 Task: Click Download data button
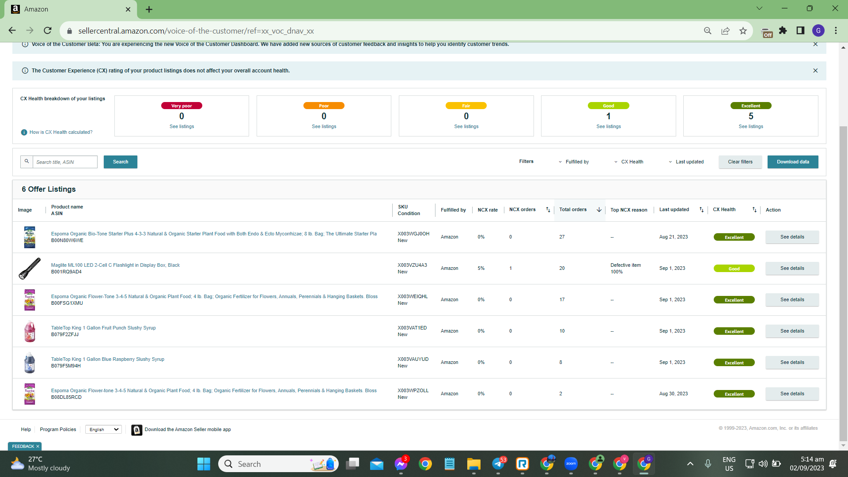tap(793, 162)
